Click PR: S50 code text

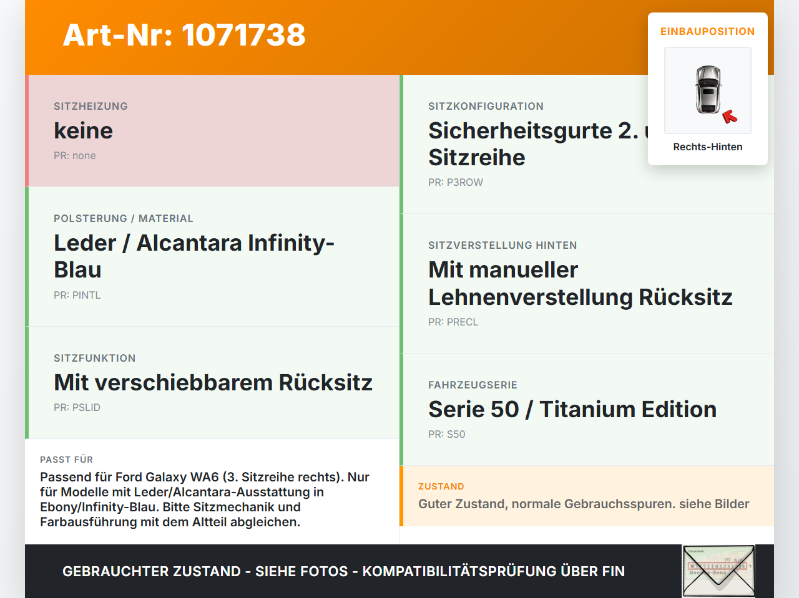[x=447, y=434]
